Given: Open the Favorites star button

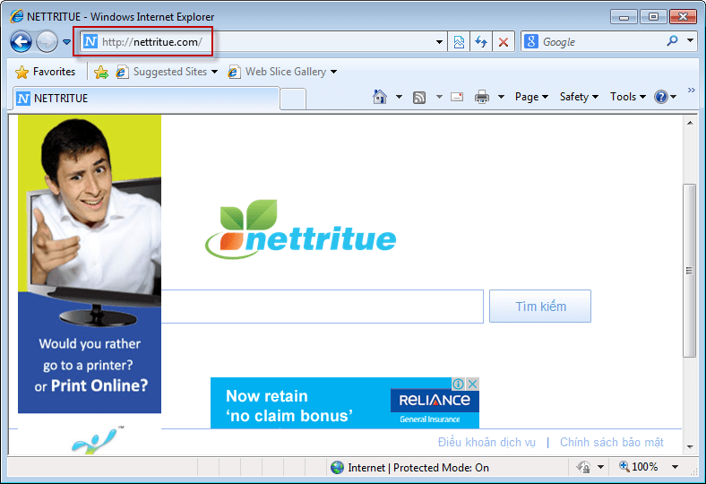Looking at the screenshot, I should 46,72.
